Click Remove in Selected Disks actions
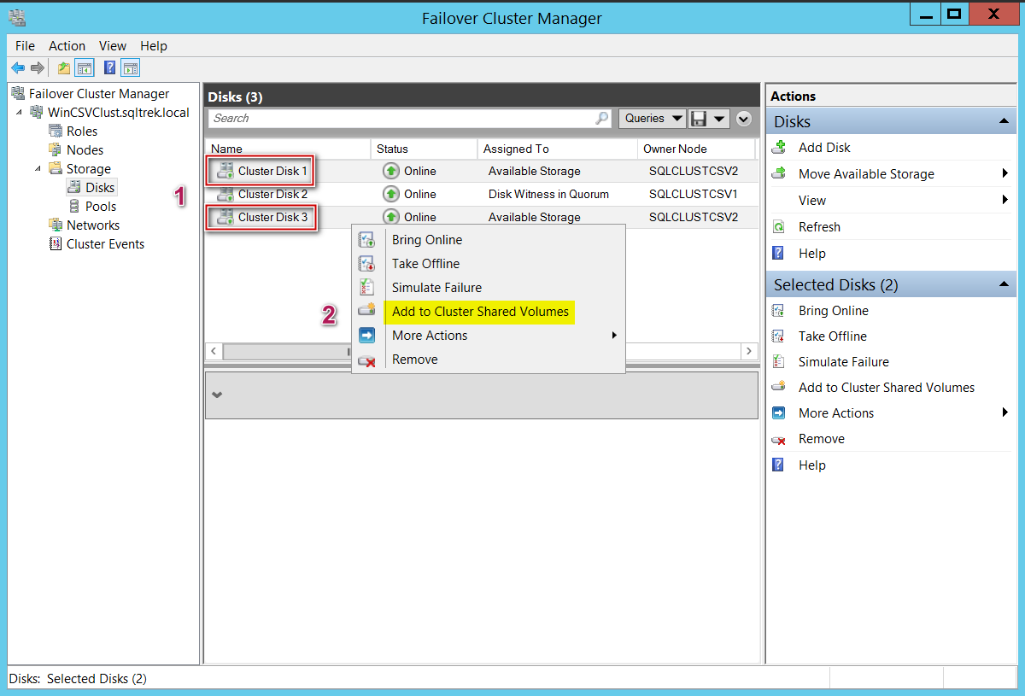 tap(821, 439)
